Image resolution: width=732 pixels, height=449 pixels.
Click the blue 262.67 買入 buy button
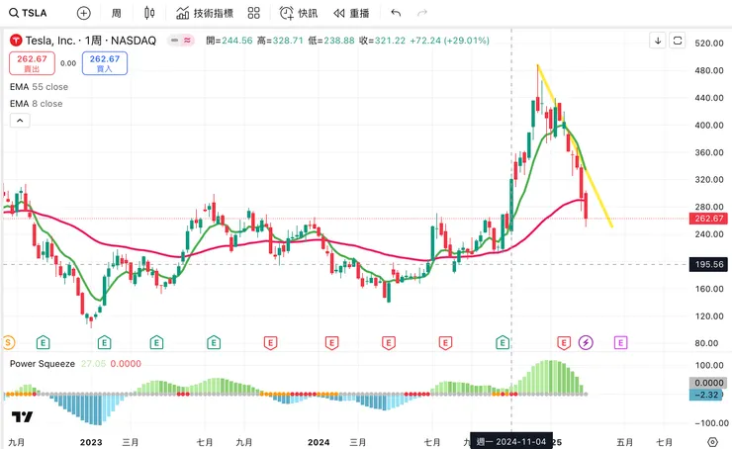click(105, 63)
